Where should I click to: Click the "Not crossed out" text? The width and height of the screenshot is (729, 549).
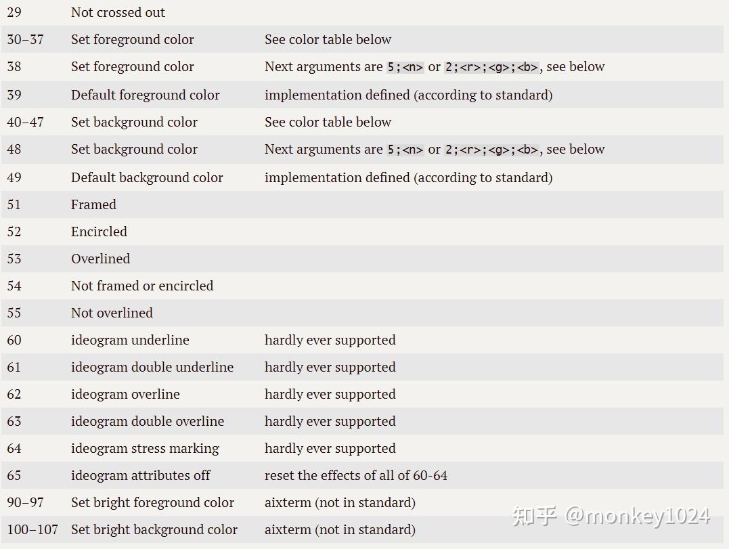(118, 12)
